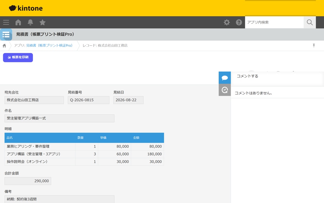324x203 pixels.
Task: Click unit price cell 30,000
Action: [x=115, y=162]
